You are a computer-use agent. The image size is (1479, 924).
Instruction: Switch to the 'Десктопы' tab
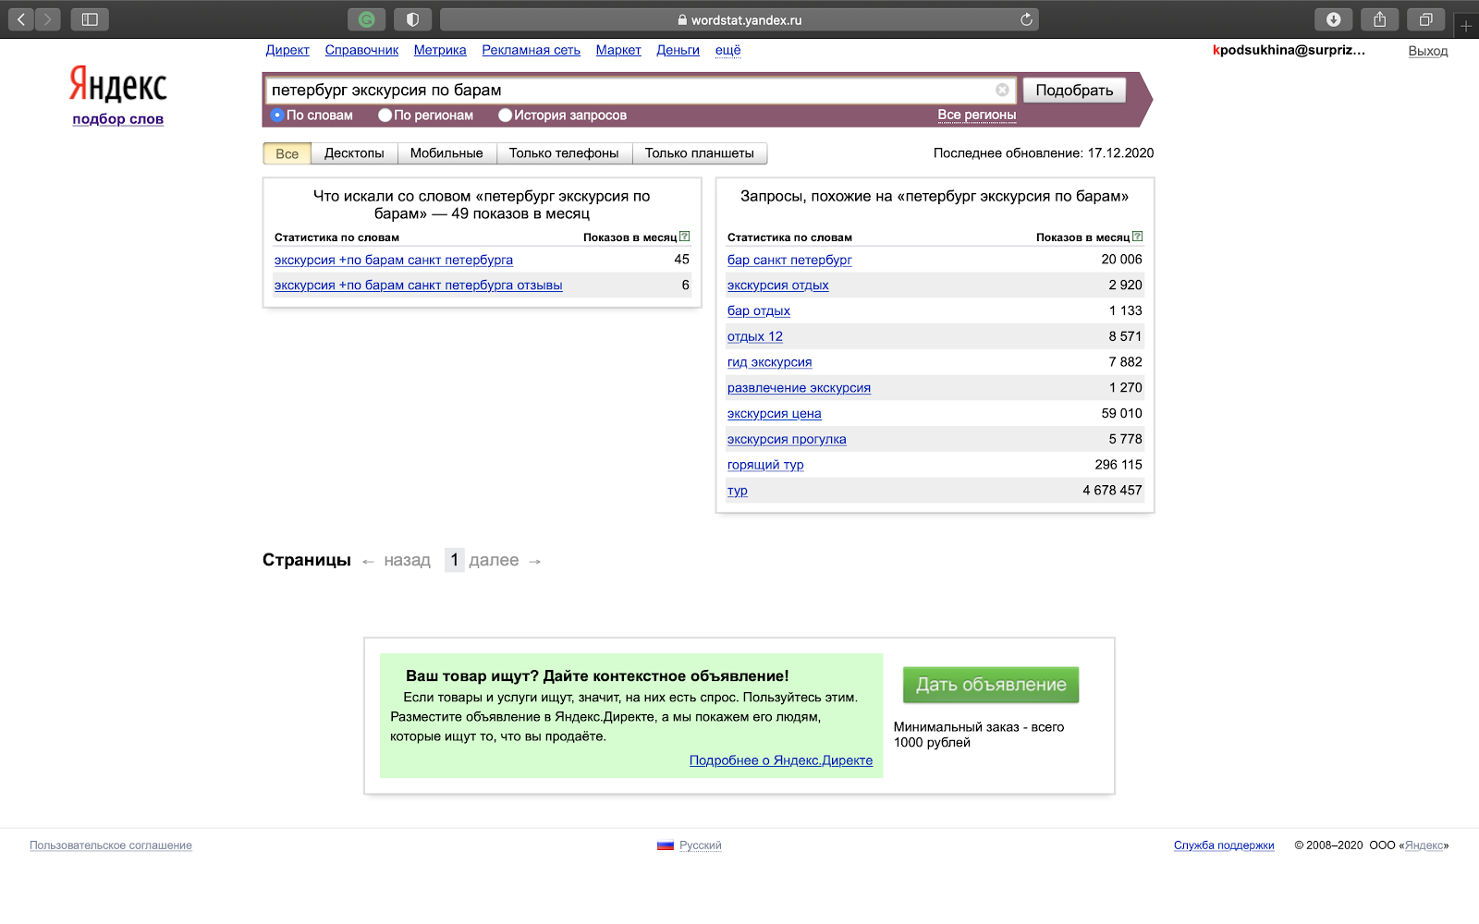tap(354, 153)
